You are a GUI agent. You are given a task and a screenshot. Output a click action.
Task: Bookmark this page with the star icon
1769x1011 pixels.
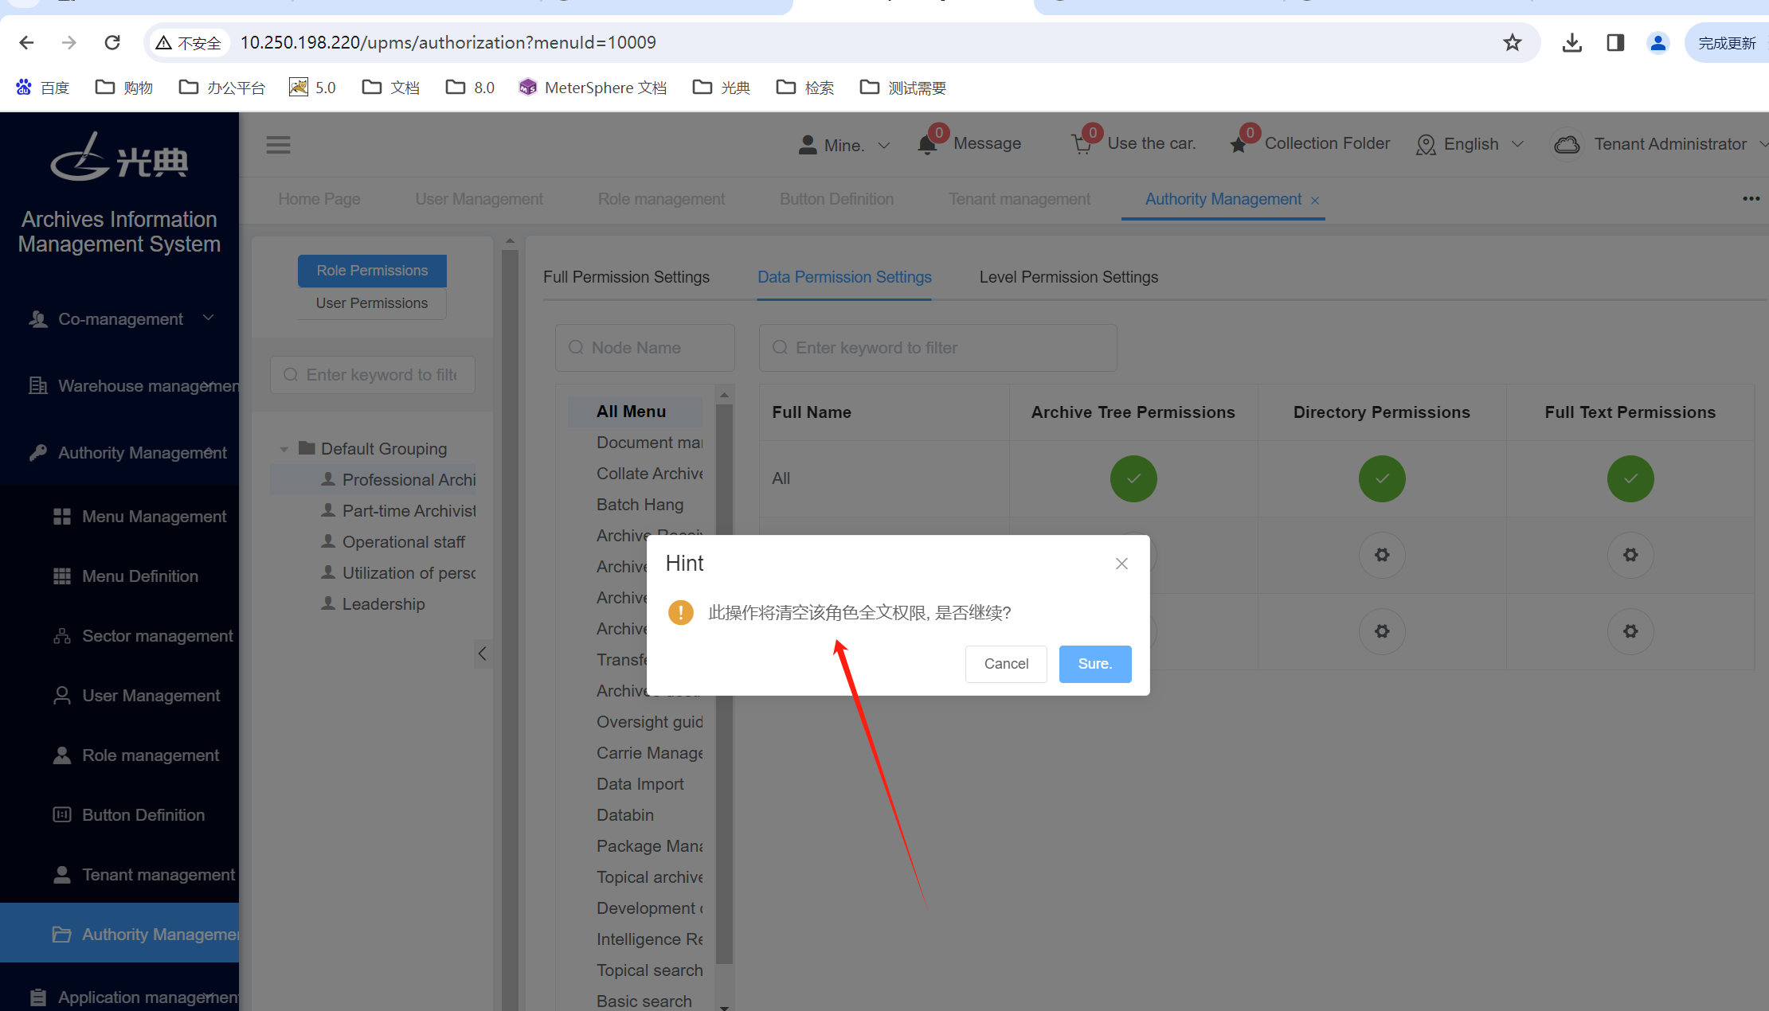point(1513,42)
